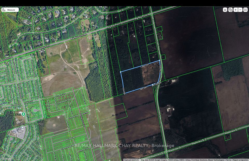Click the top-left vertex of blue parcel
This screenshot has height=161, width=249.
[121, 72]
